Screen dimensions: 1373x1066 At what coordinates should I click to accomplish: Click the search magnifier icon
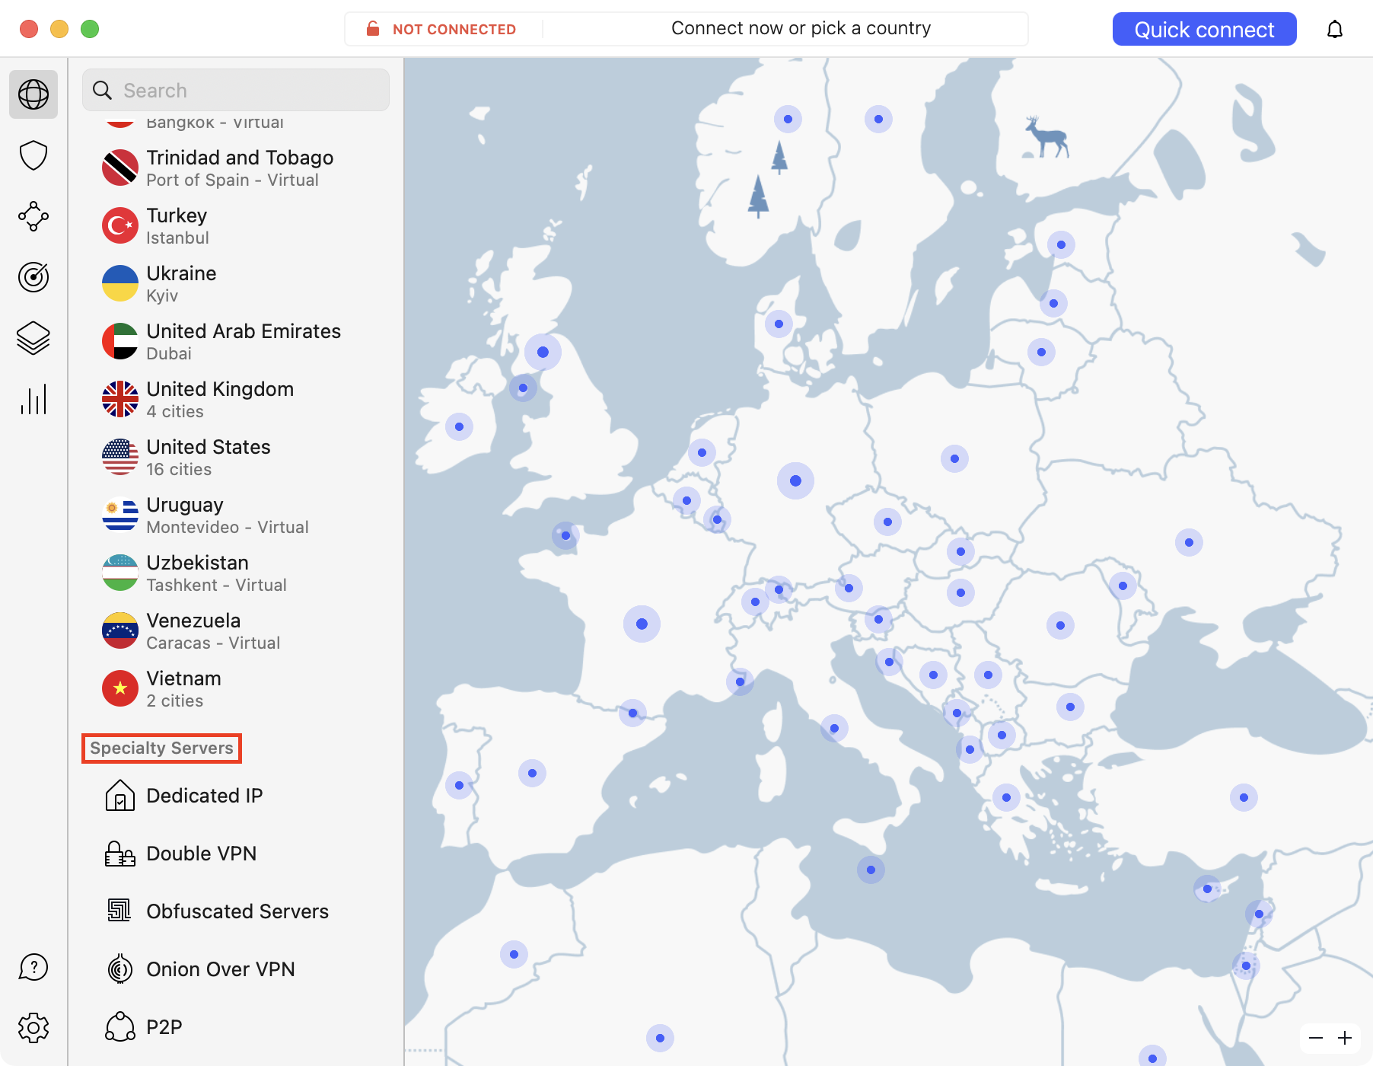102,90
